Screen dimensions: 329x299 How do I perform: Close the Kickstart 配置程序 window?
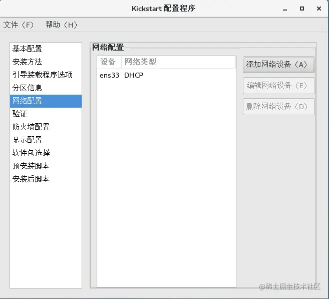(319, 9)
